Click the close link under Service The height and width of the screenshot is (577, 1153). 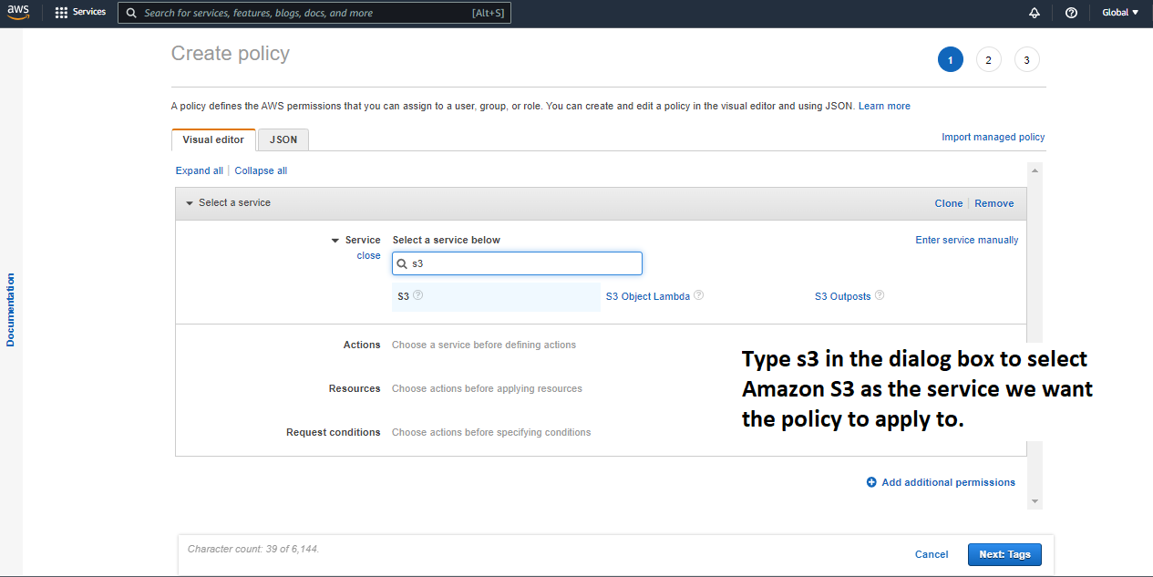[x=368, y=255]
